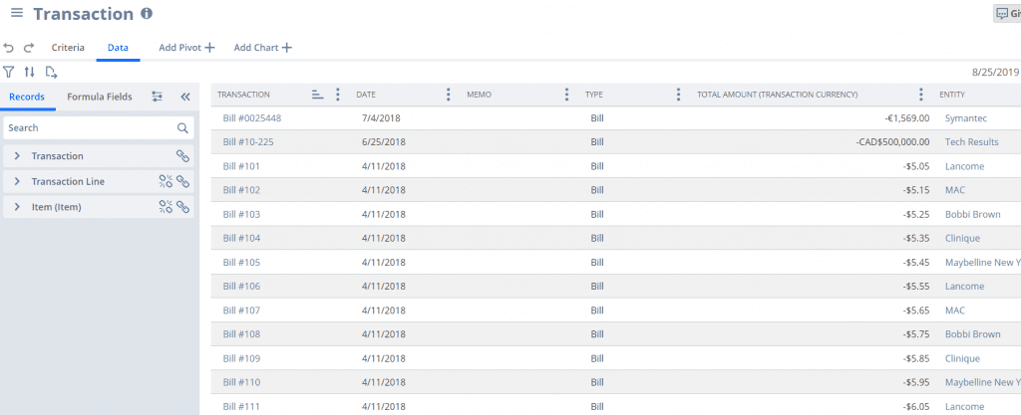Screen dimensions: 1021x415
Task: Click the redo arrow
Action: (x=29, y=48)
